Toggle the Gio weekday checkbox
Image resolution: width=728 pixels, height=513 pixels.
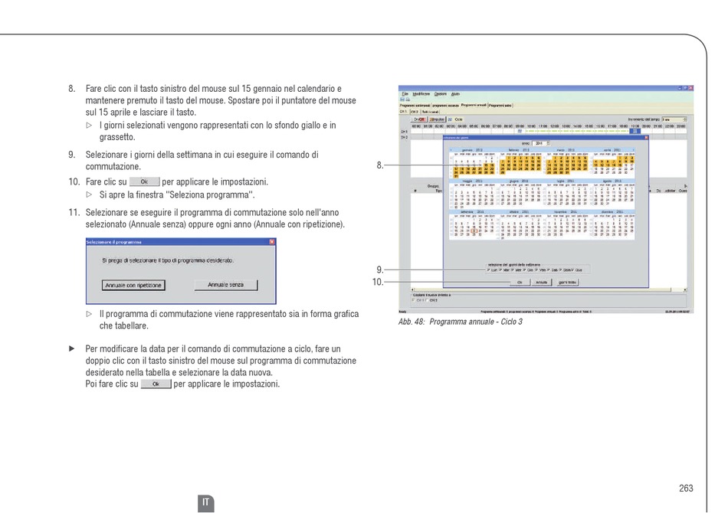click(x=525, y=270)
